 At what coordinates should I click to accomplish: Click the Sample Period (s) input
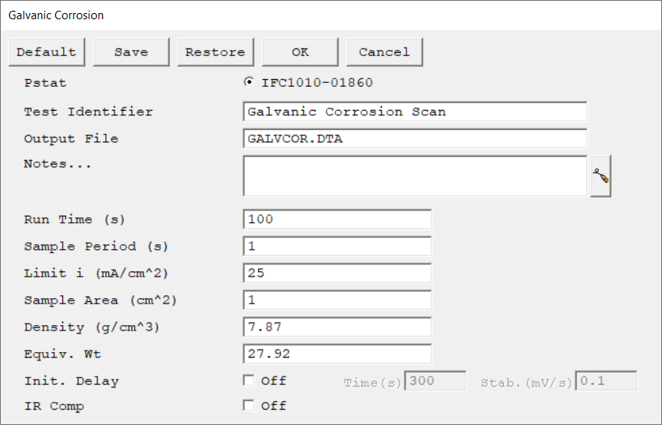(x=336, y=246)
